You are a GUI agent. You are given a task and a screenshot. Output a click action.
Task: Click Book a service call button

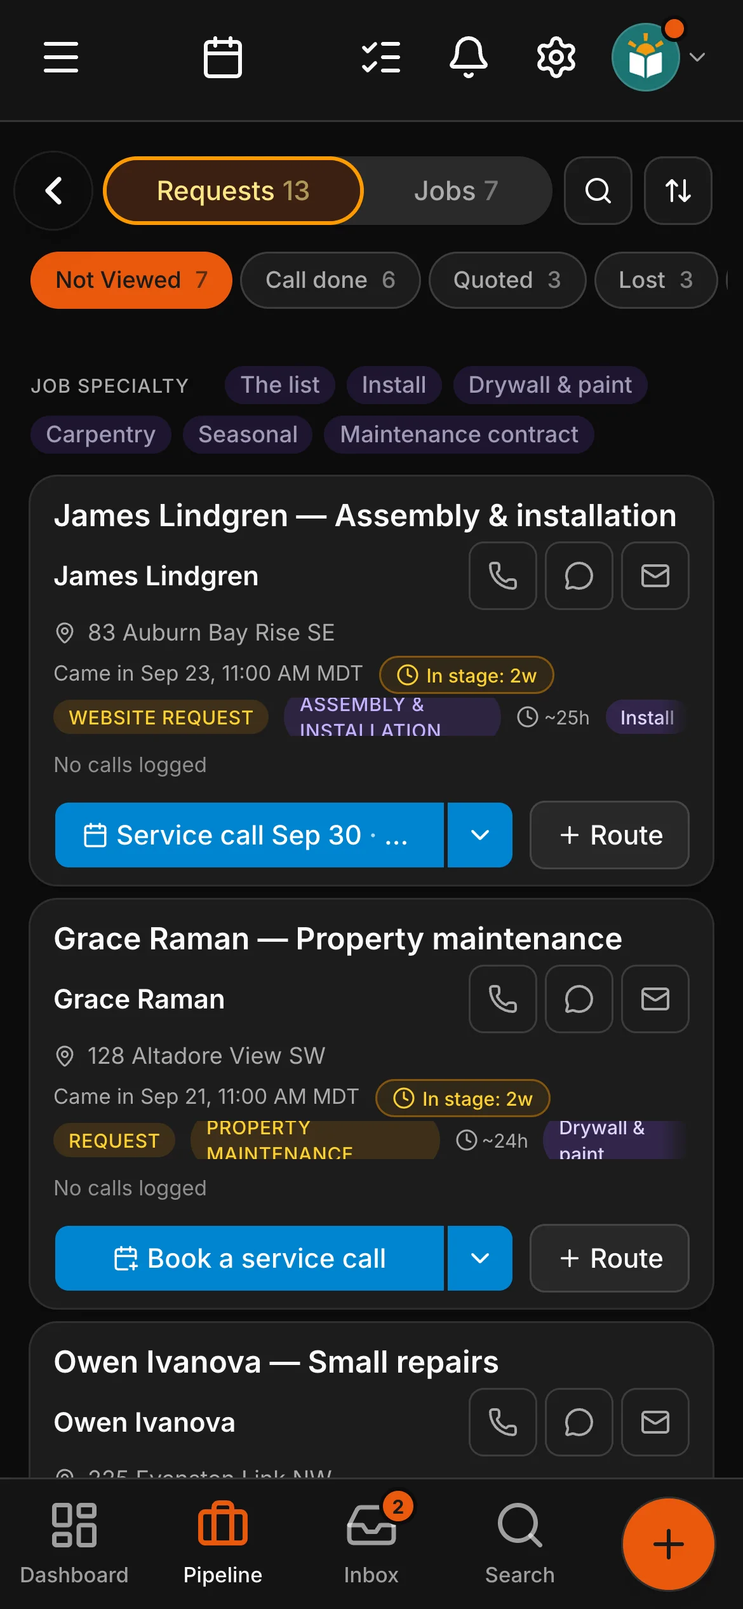click(x=250, y=1258)
